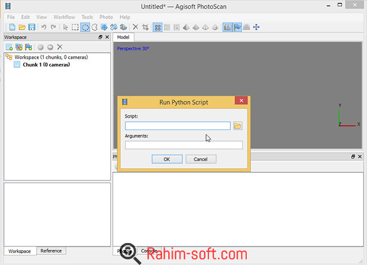
Task: Choose the Rotate Object tool
Action: pyautogui.click(x=123, y=27)
